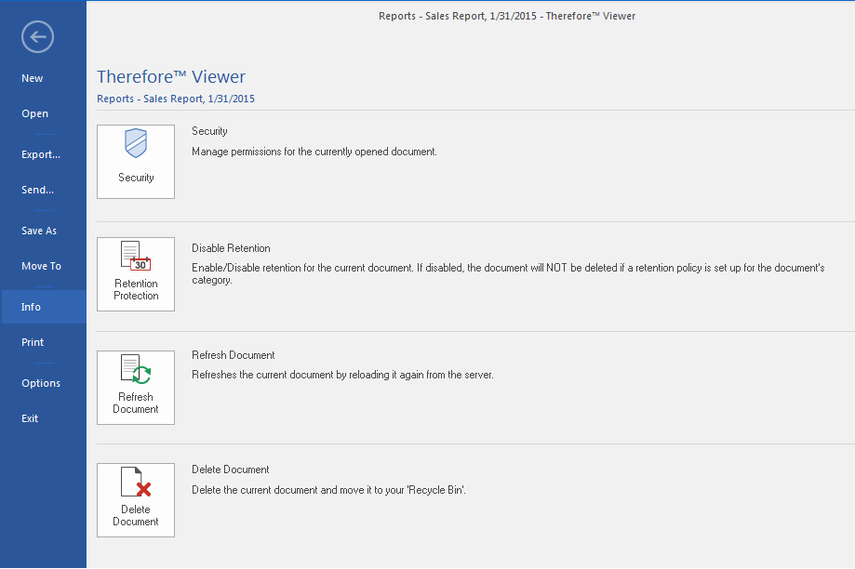Click the Security shield icon
The image size is (855, 569).
pyautogui.click(x=136, y=143)
